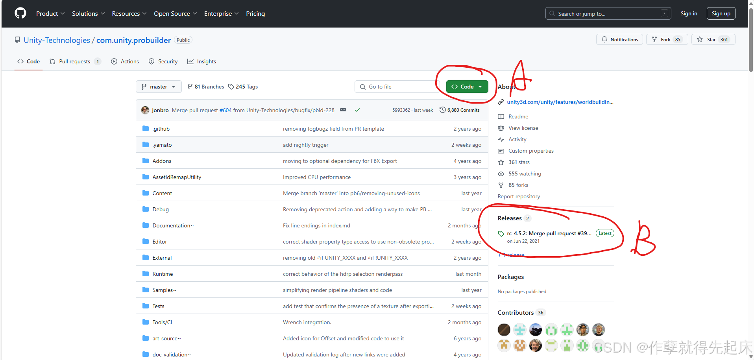
Task: Jump to the Readme section
Action: 518,116
